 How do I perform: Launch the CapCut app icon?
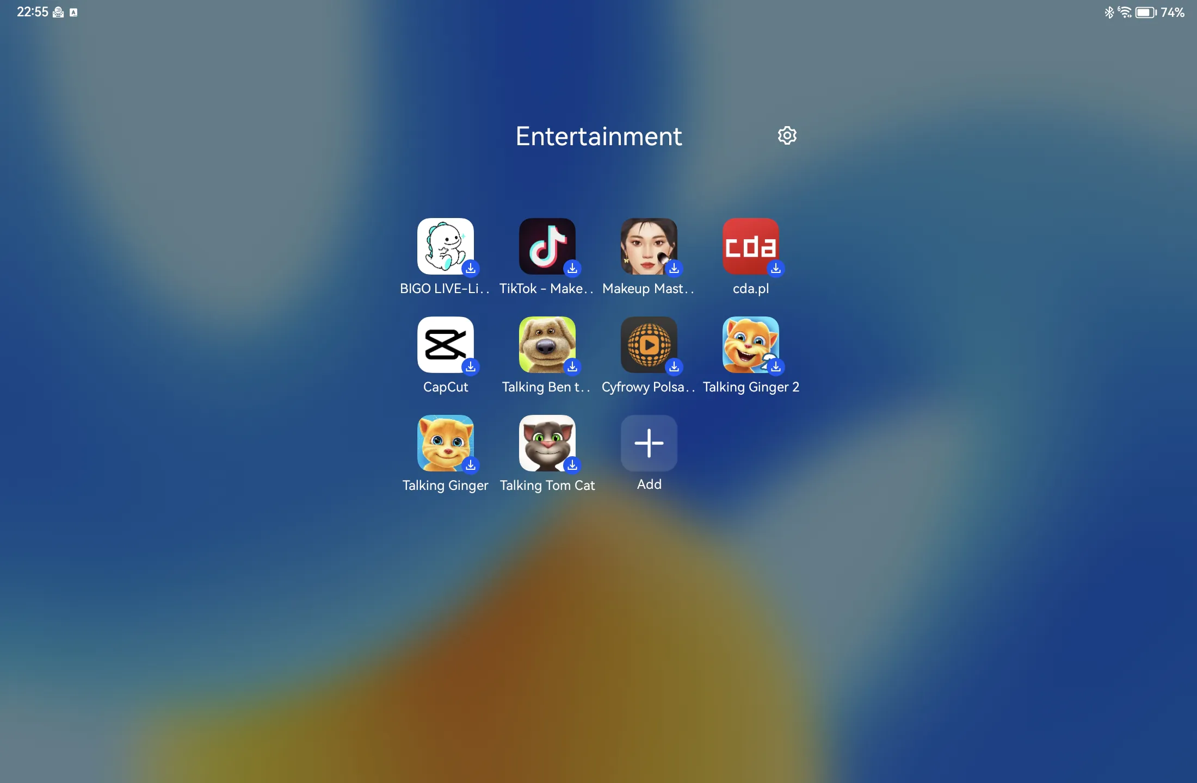(446, 345)
